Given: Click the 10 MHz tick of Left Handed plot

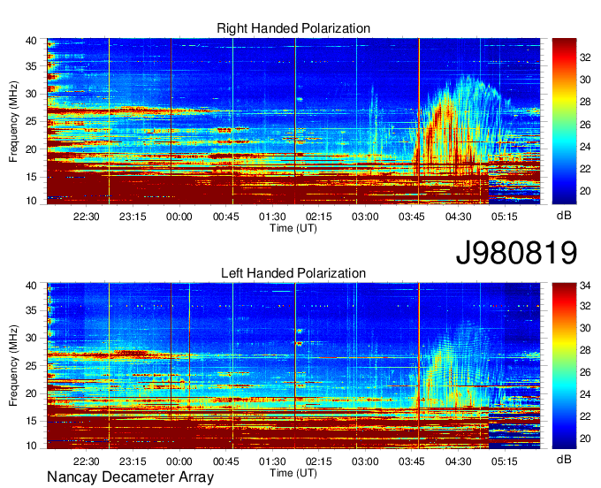Looking at the screenshot, I should [x=31, y=446].
